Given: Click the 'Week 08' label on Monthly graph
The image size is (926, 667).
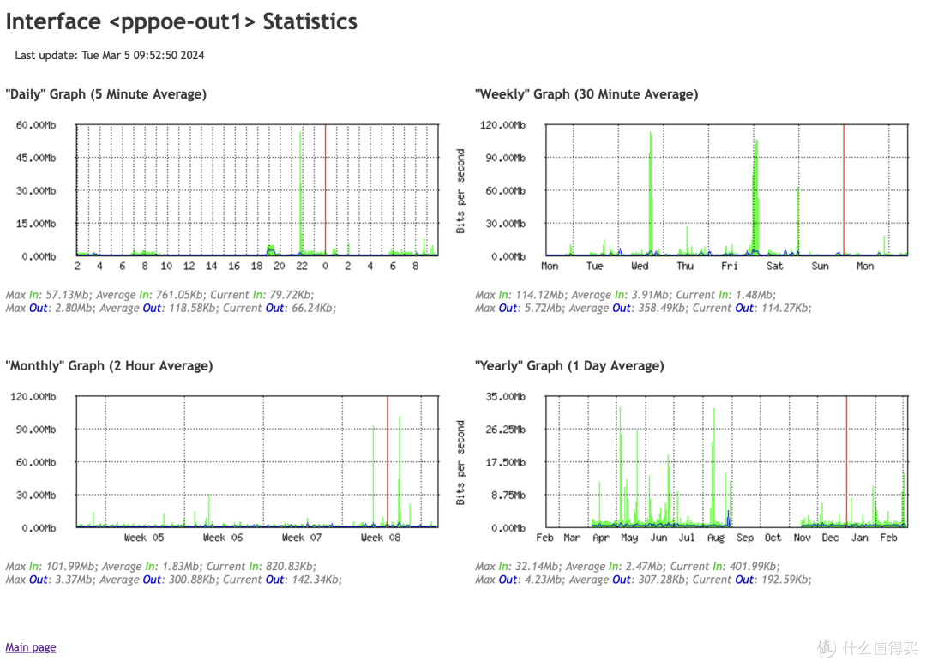Looking at the screenshot, I should (x=381, y=538).
